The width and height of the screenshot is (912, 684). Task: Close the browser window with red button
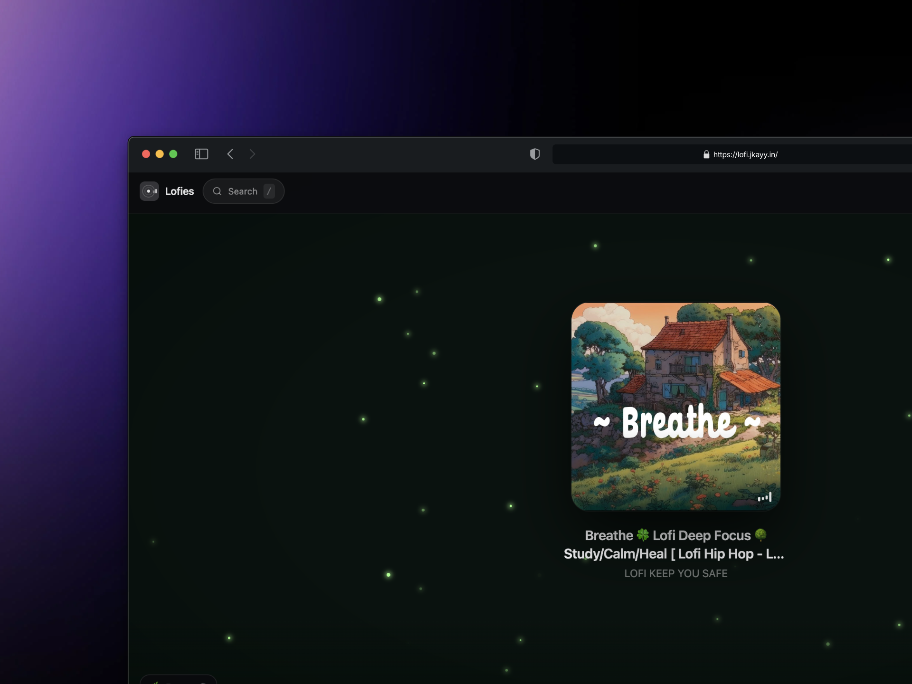click(x=146, y=154)
